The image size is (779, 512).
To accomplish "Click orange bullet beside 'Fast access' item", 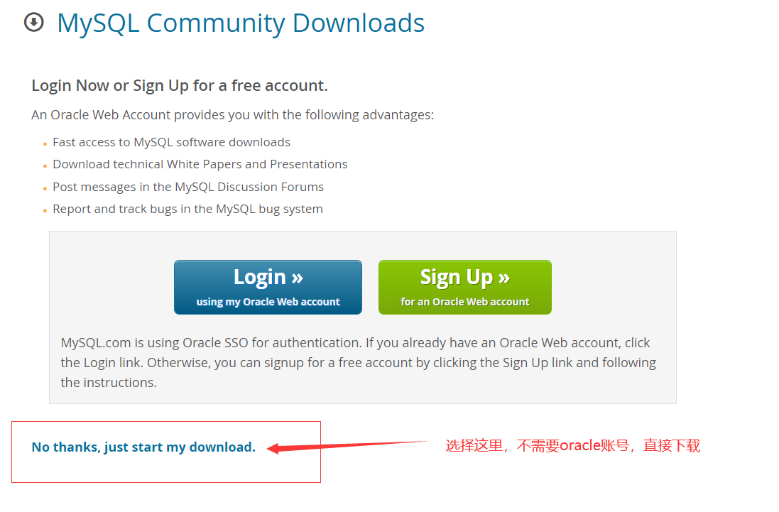I will (x=45, y=144).
